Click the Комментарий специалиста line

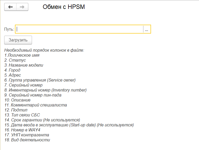pos(36,105)
